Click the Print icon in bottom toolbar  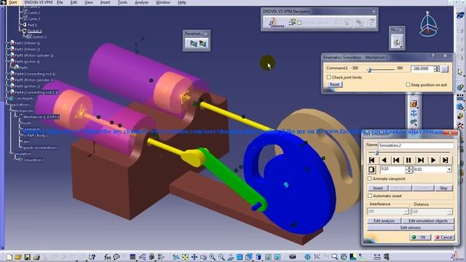tap(36, 257)
